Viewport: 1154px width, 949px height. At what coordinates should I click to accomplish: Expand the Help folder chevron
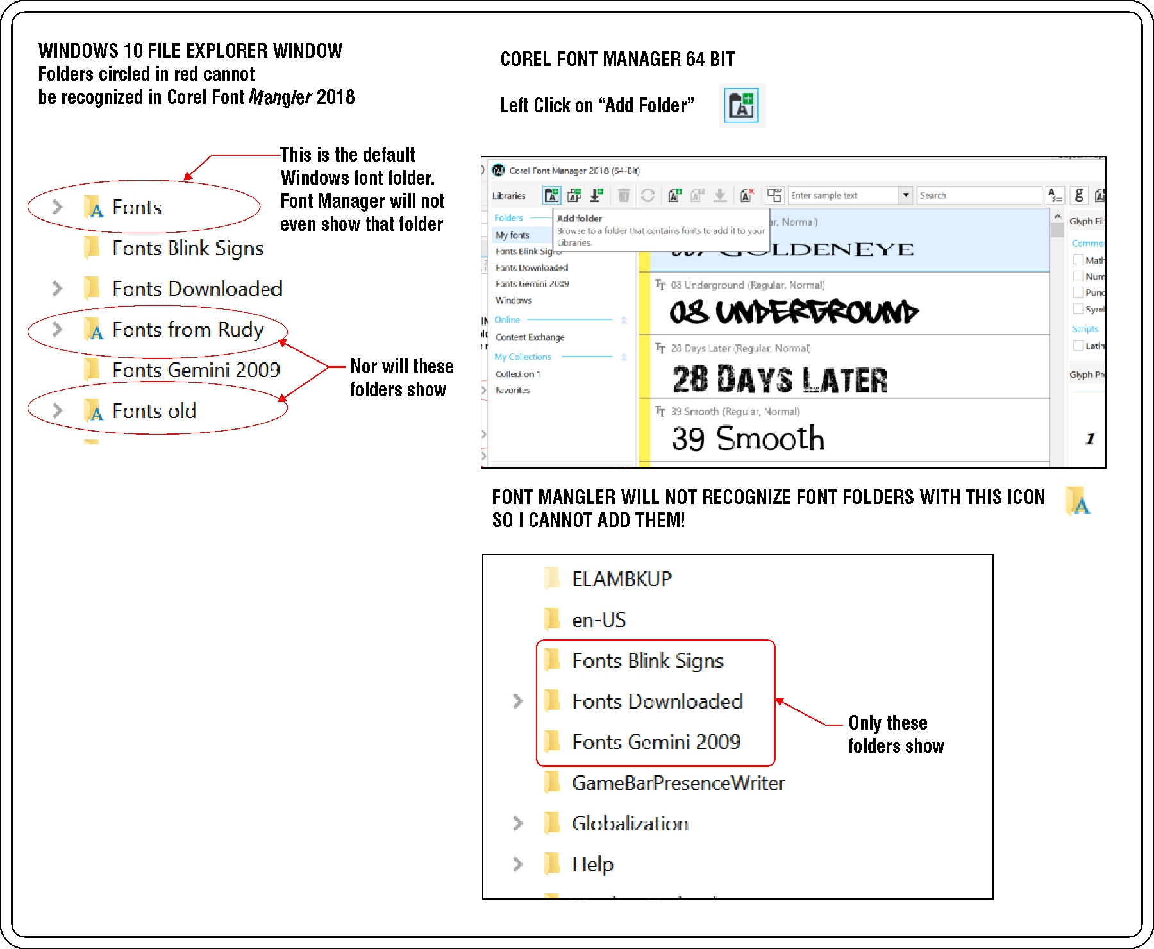click(518, 864)
